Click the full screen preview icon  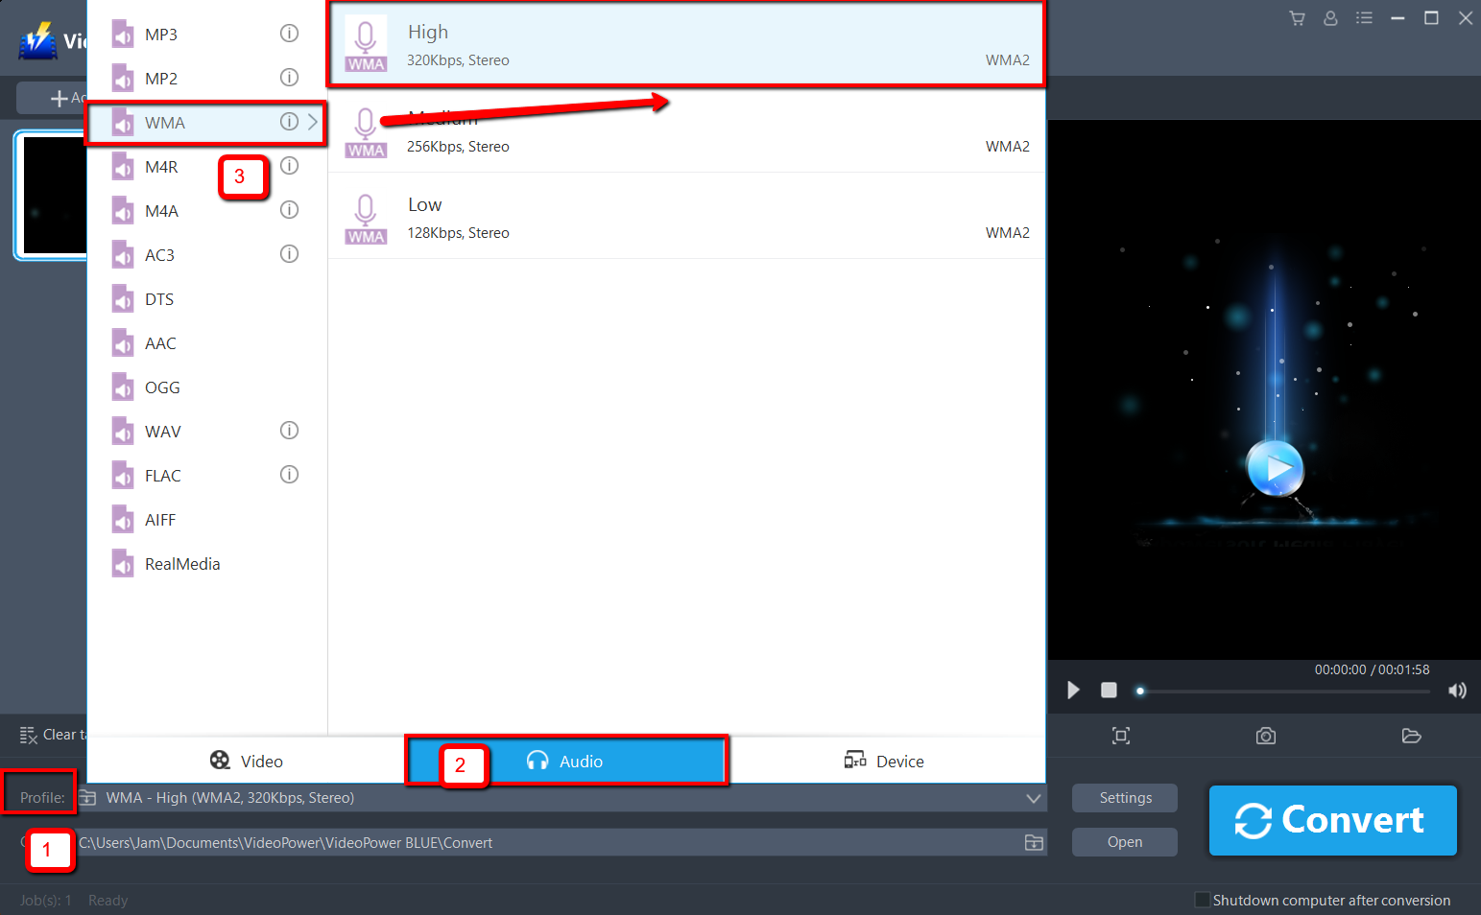coord(1120,736)
